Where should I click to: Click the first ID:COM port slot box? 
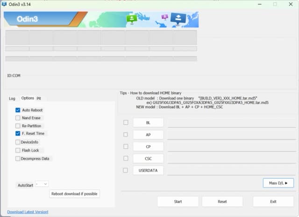pos(17,37)
